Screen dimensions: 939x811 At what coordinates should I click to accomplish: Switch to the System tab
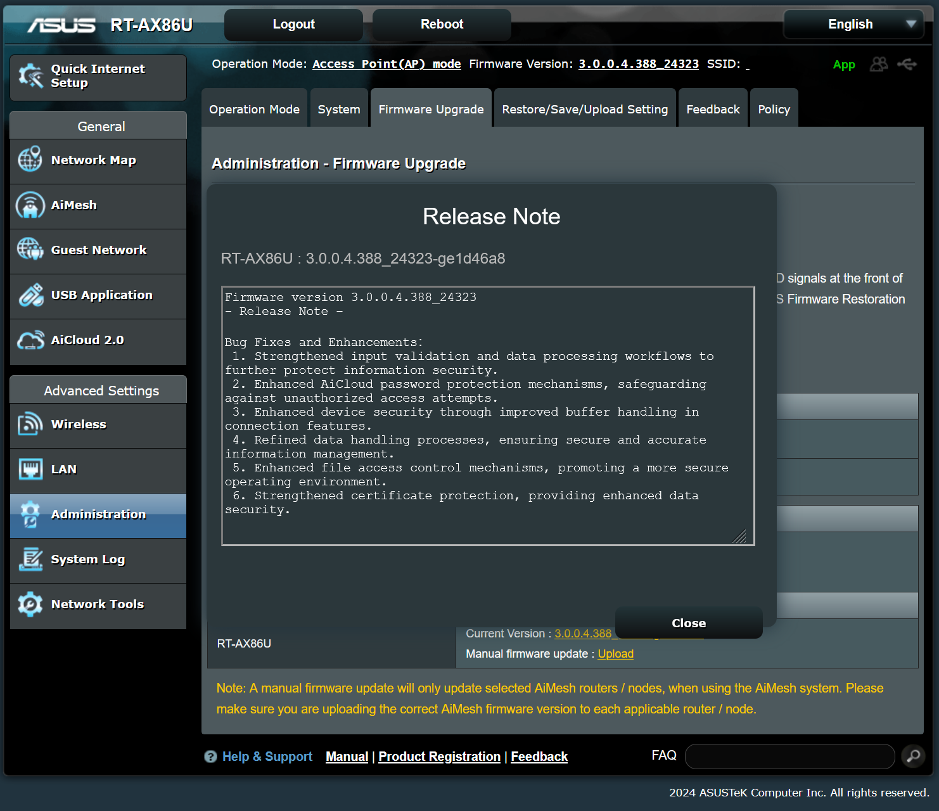(x=339, y=109)
